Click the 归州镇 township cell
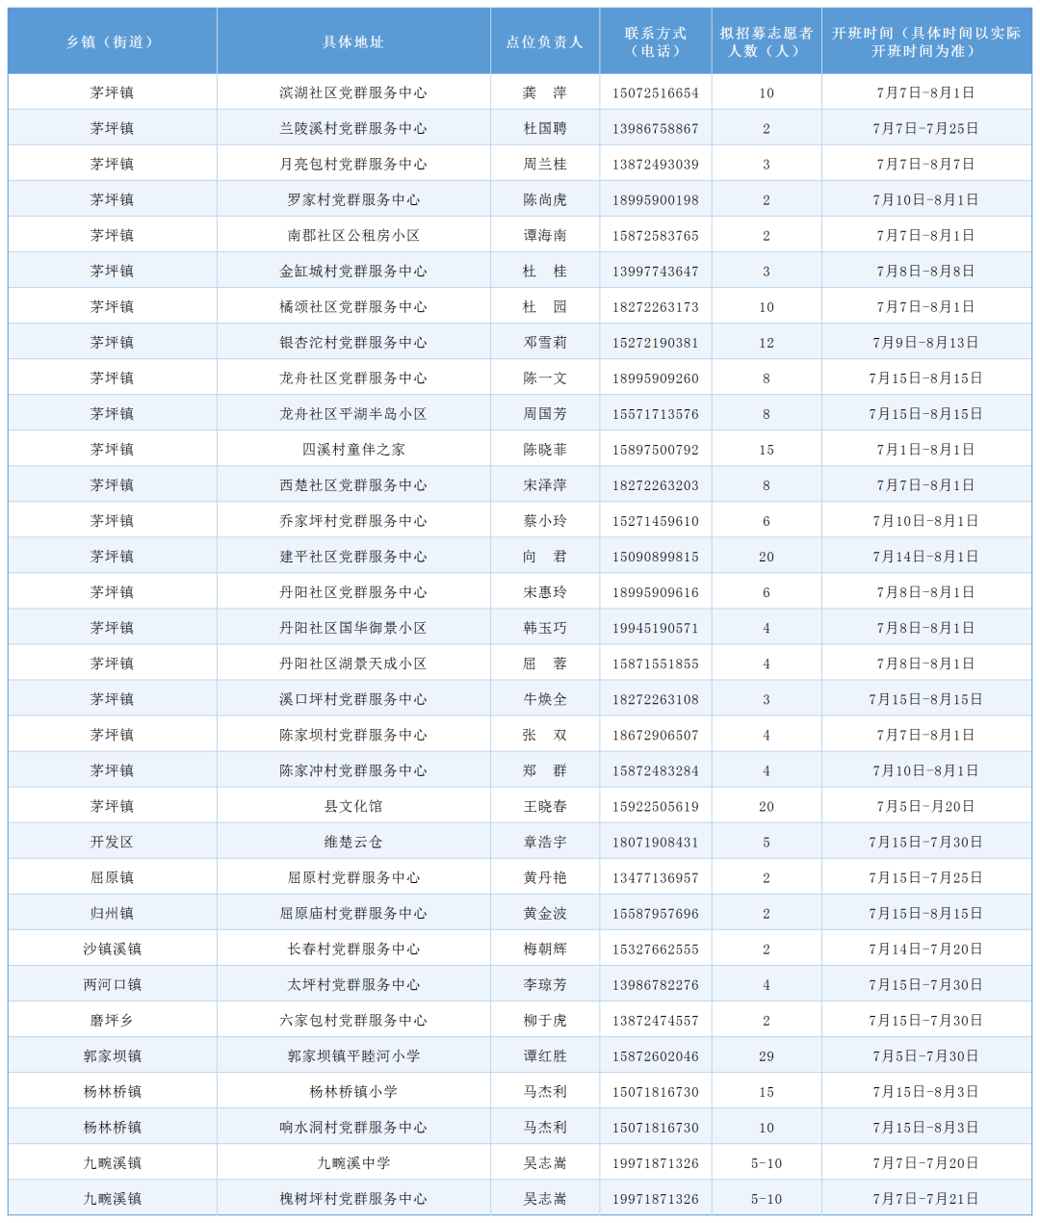 [x=112, y=913]
